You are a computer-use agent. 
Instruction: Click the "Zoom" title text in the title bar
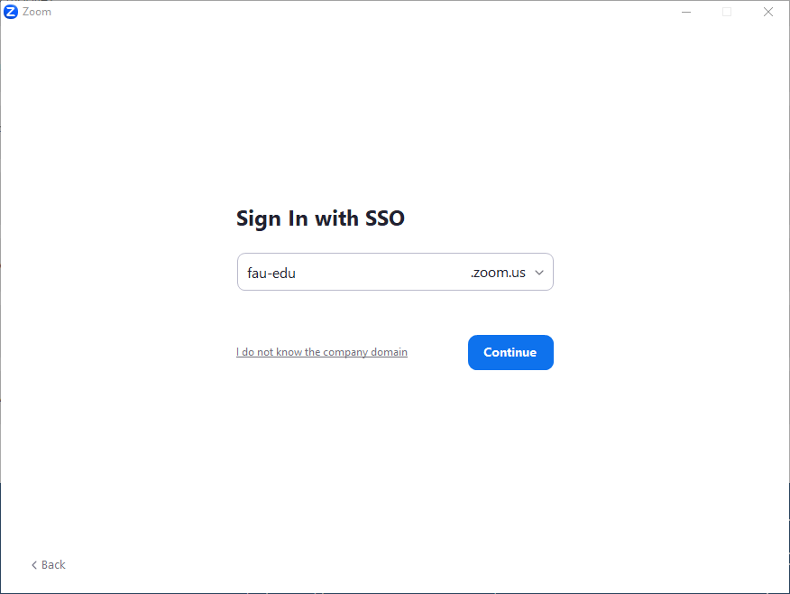[37, 12]
